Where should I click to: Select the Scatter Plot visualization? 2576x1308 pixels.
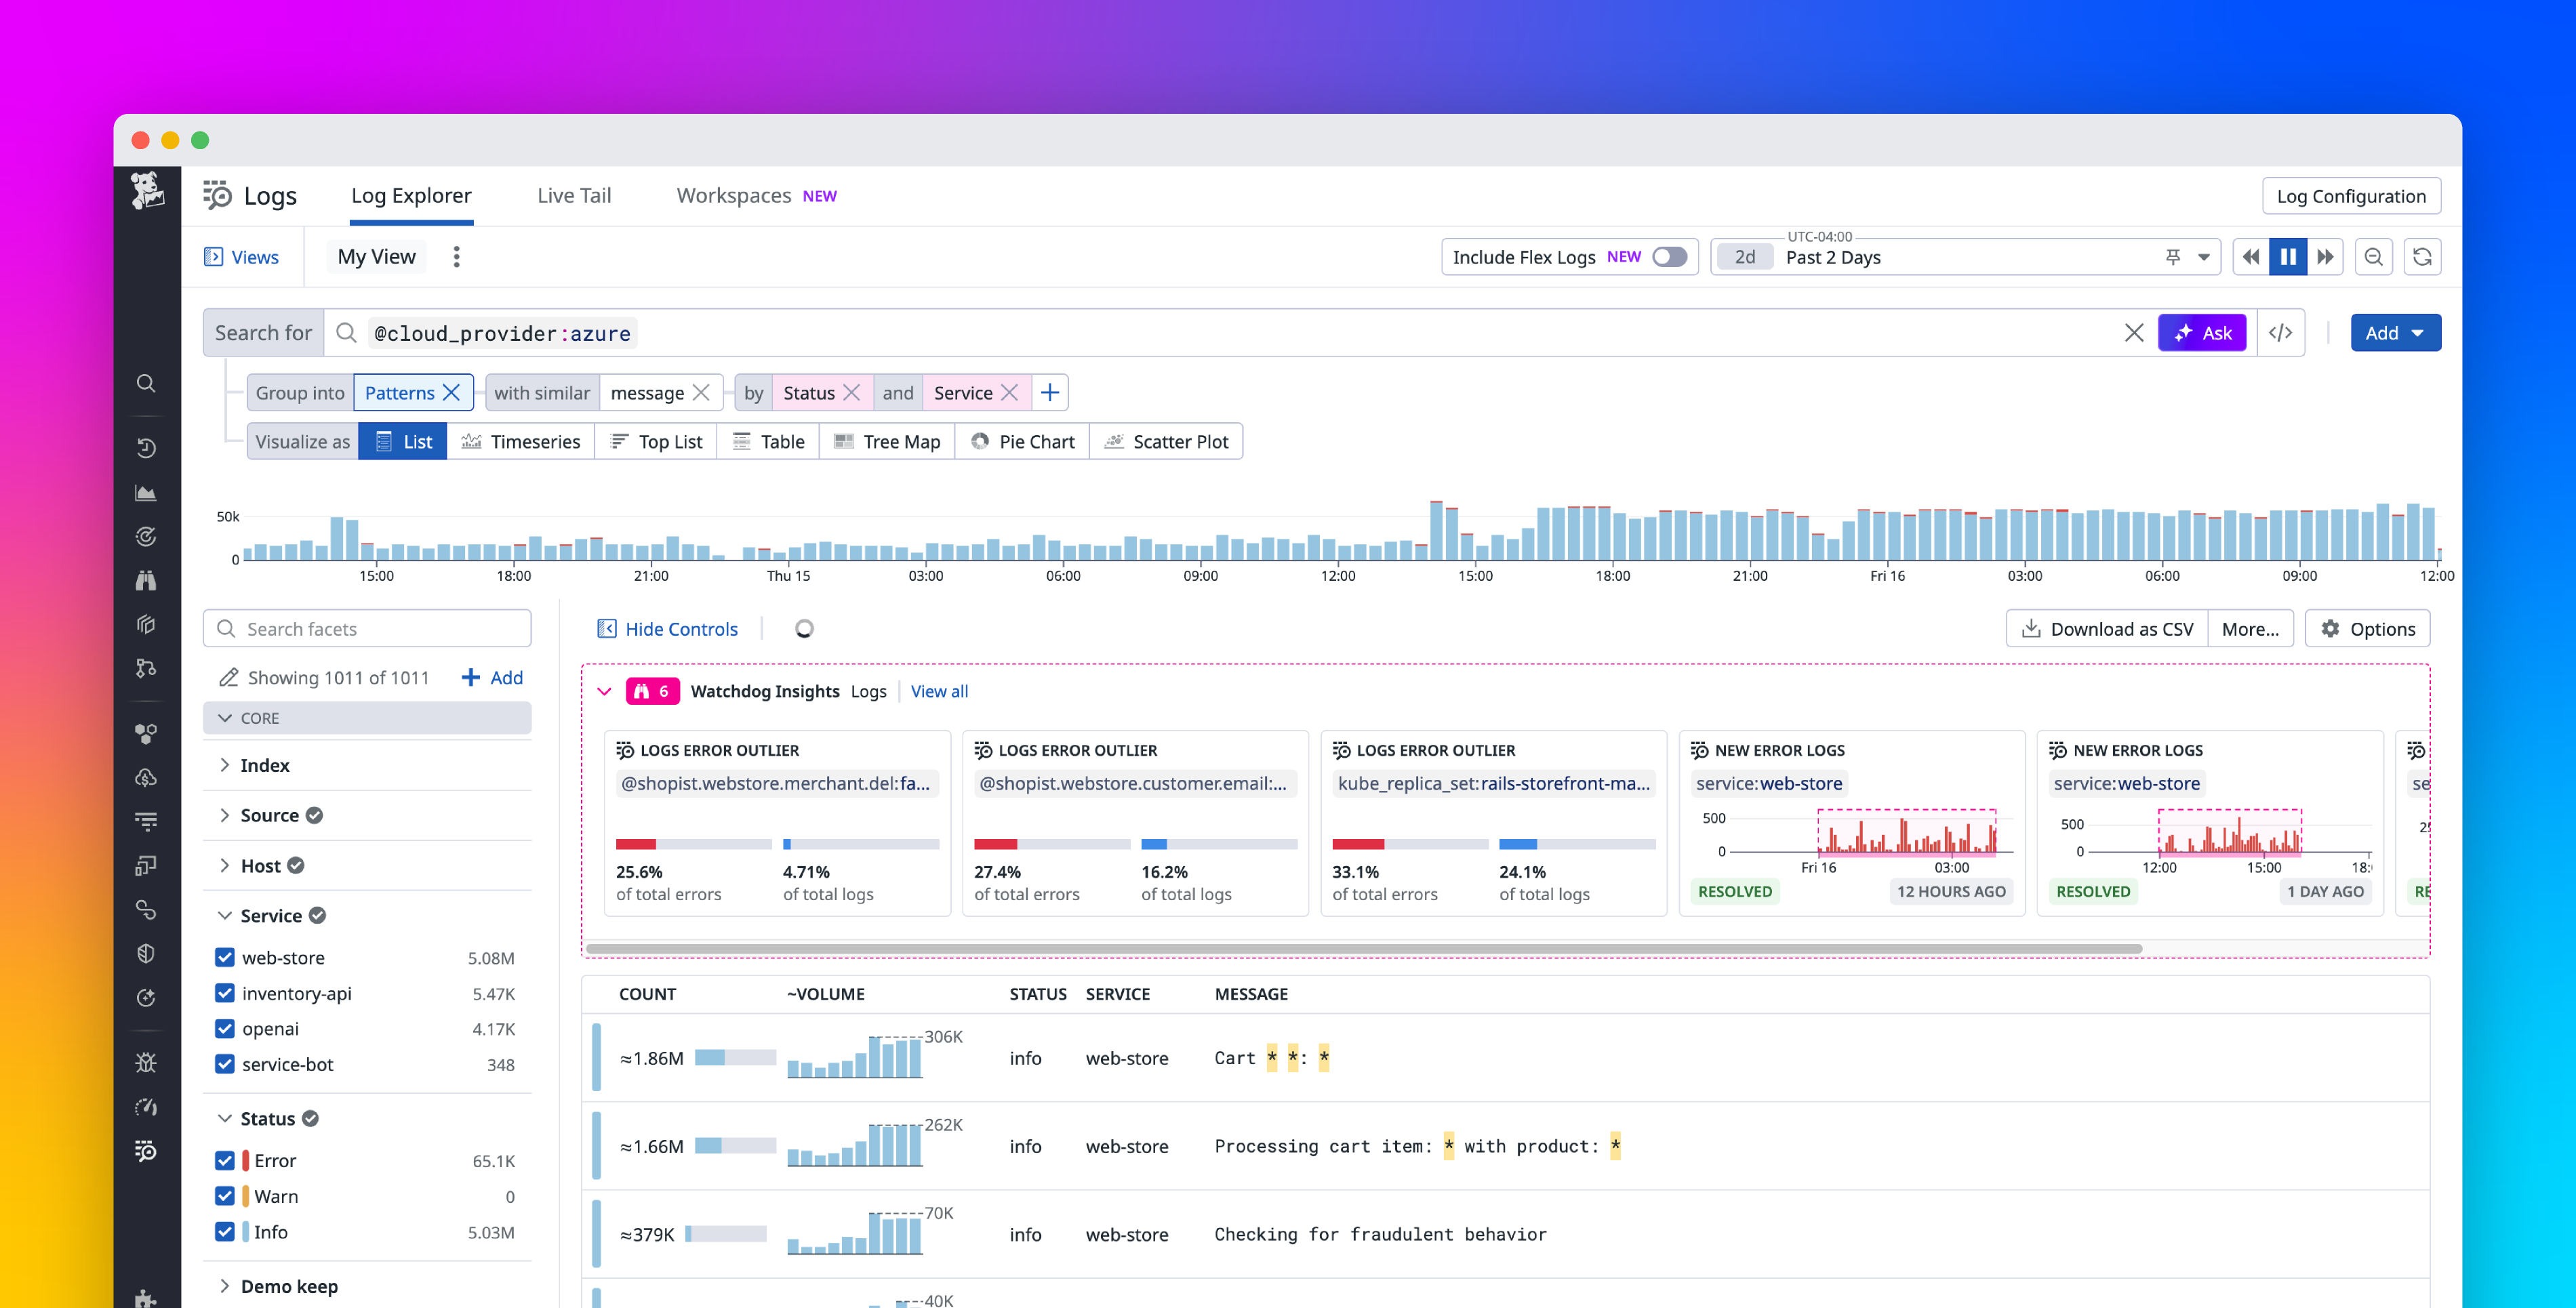[x=1166, y=441]
